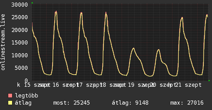Select the átlag: 9148 statistic
The height and width of the screenshot is (110, 212).
(x=130, y=103)
